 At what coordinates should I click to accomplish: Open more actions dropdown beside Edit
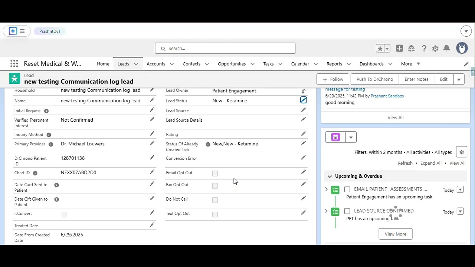pos(459,79)
